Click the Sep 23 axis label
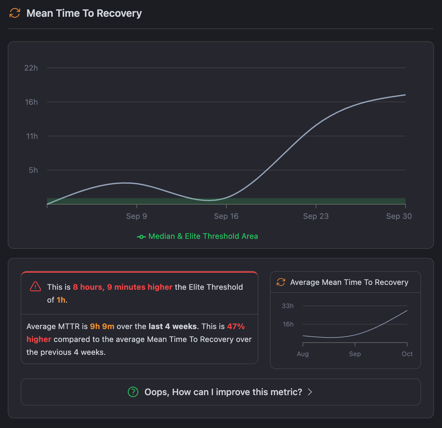This screenshot has width=442, height=428. click(x=316, y=216)
